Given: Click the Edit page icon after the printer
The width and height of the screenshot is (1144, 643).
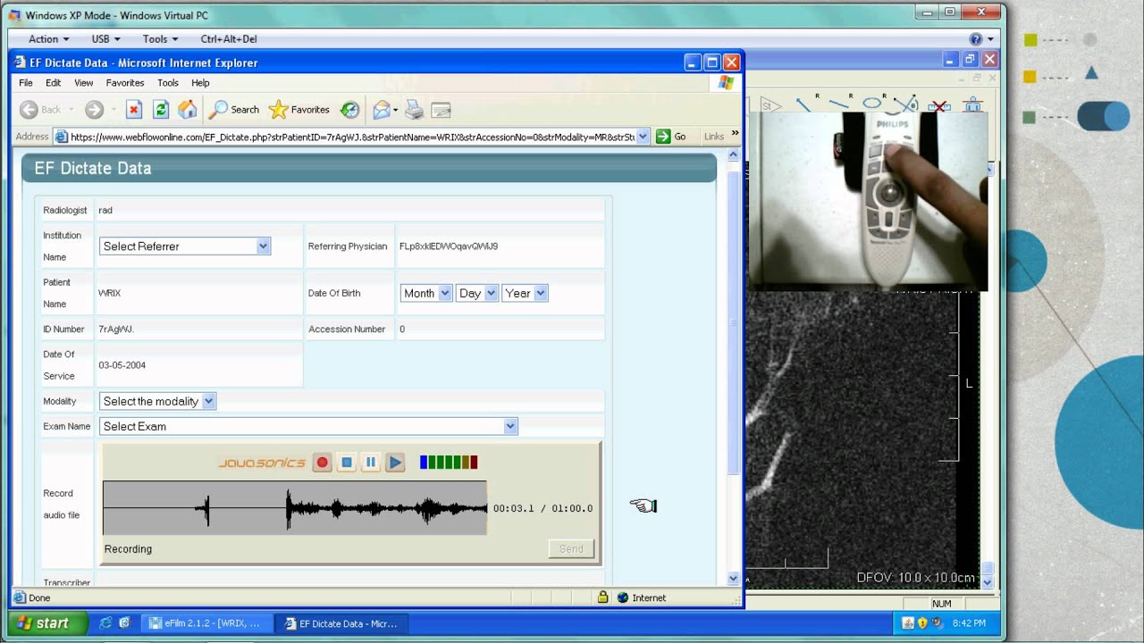Looking at the screenshot, I should coord(441,110).
